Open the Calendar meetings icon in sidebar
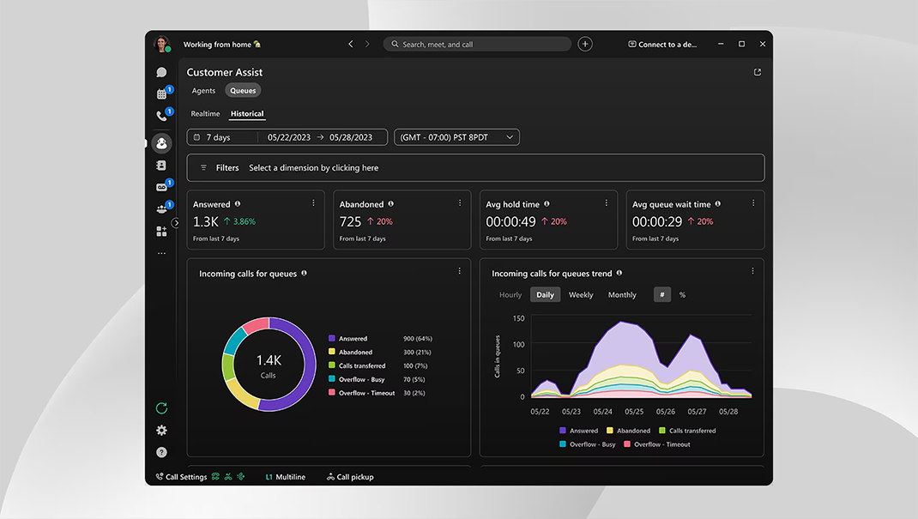This screenshot has height=519, width=918. [x=161, y=94]
